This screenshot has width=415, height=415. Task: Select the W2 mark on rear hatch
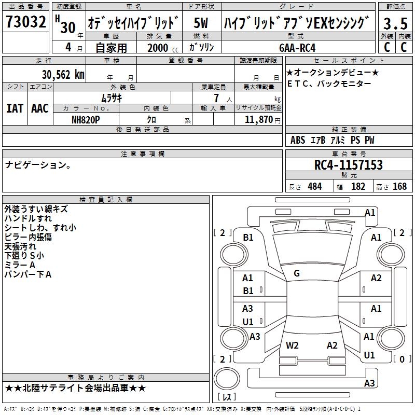pyautogui.click(x=292, y=345)
